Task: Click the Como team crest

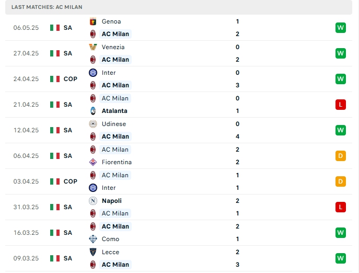Action: [92, 239]
